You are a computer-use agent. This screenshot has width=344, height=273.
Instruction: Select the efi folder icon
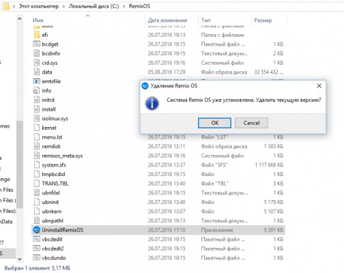[37, 35]
